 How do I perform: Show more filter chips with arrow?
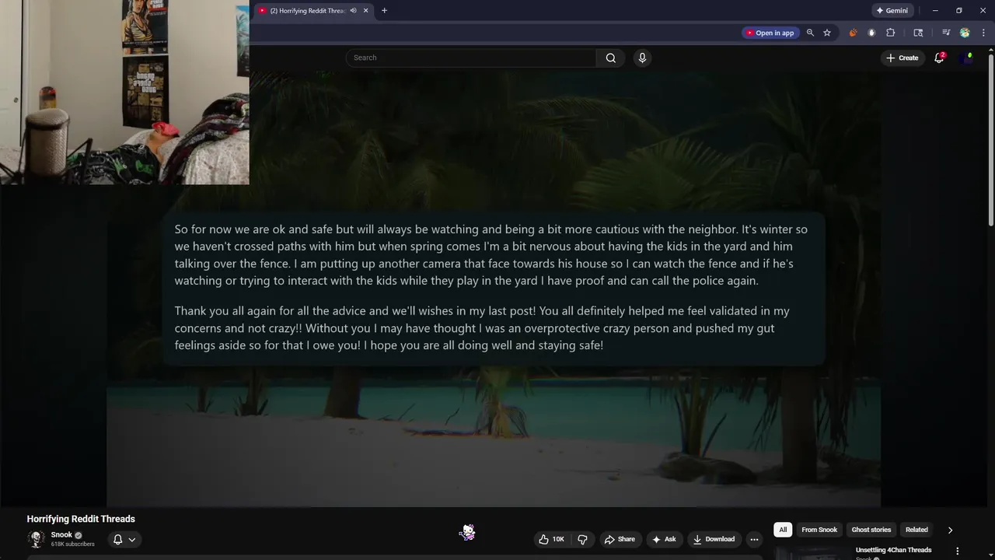pos(950,530)
